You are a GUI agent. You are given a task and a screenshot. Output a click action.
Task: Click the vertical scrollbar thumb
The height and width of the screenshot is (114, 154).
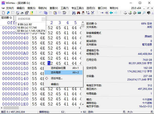pos(83,26)
